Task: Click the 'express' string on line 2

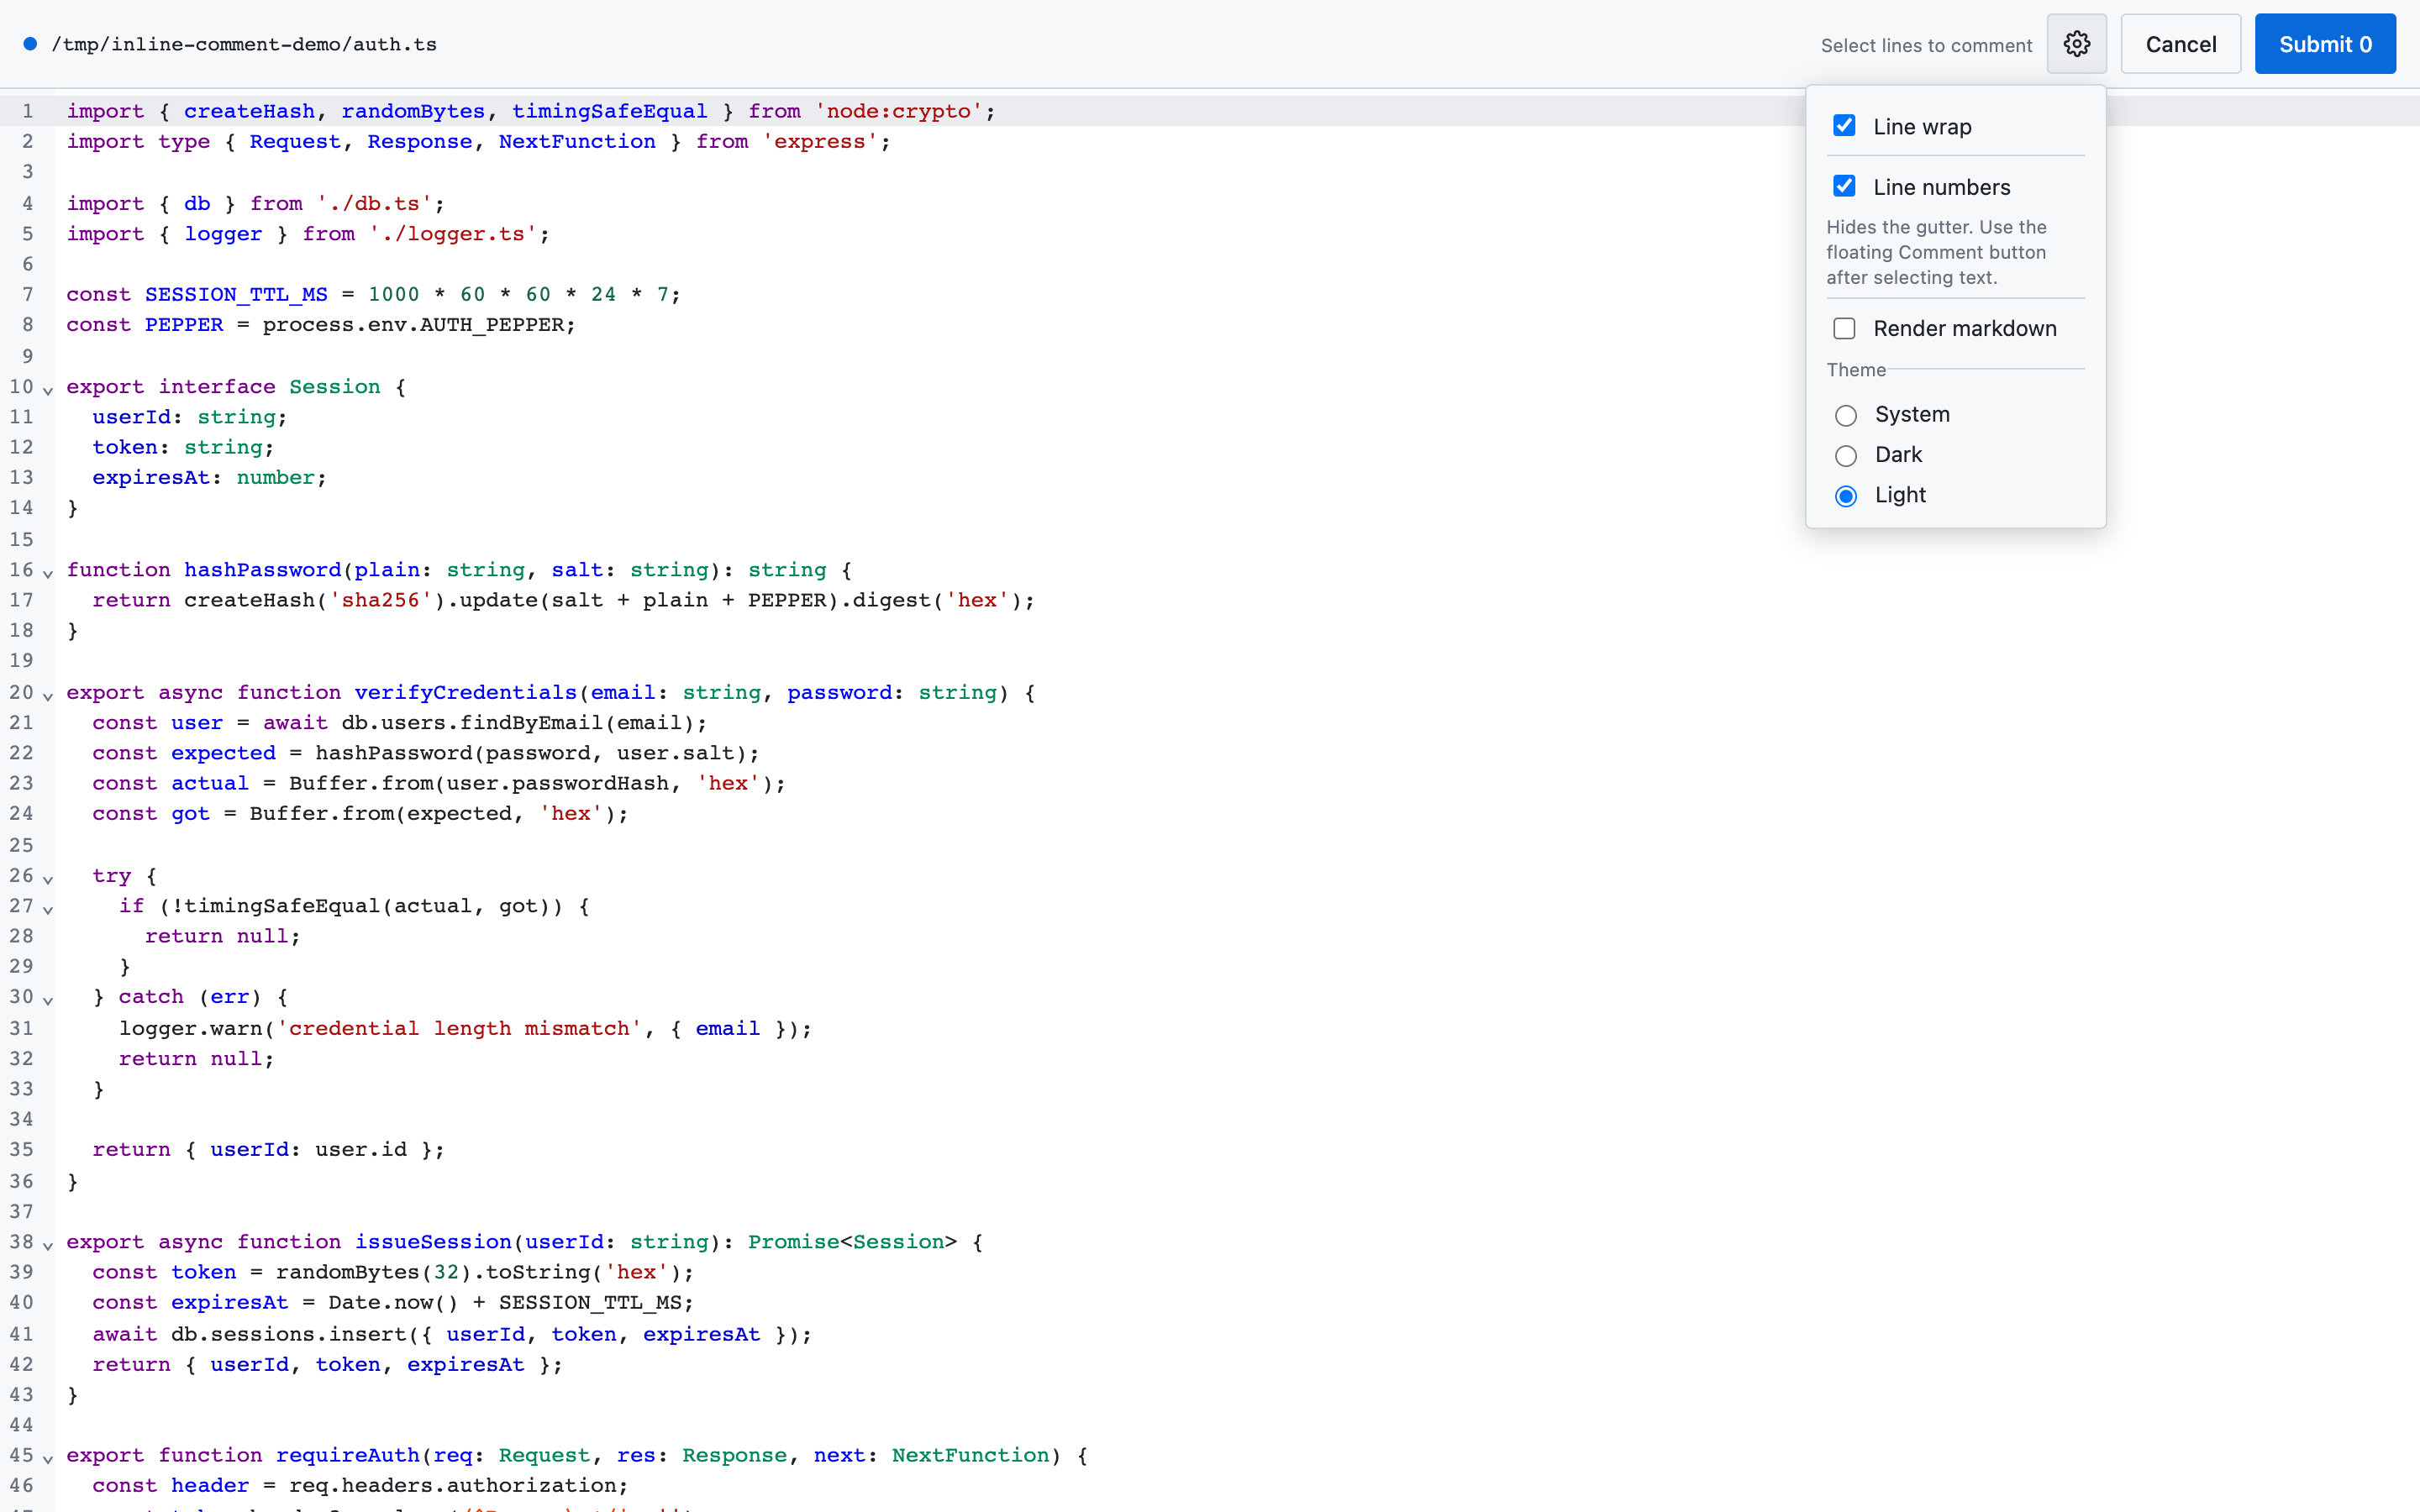Action: [820, 142]
